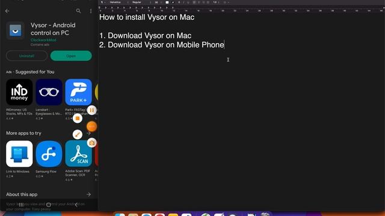This screenshot has height=216, width=385.
Task: Click the text background color button
Action: [173, 2]
